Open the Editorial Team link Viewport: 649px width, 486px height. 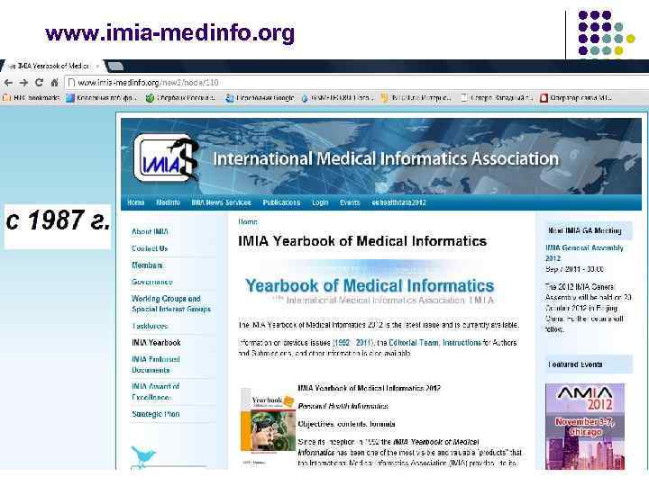(414, 343)
